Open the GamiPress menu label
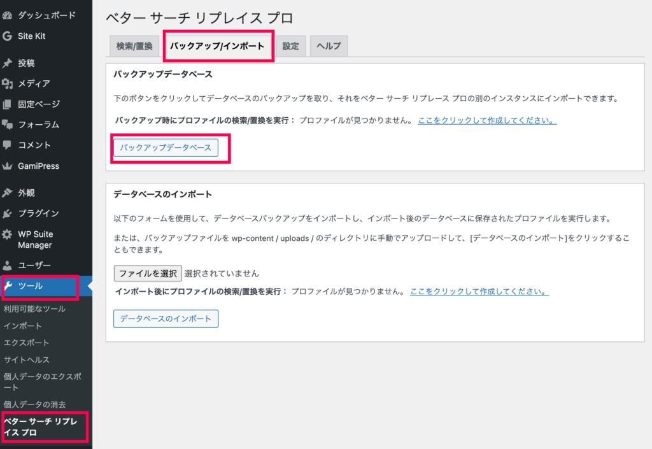The width and height of the screenshot is (652, 449). coord(39,166)
